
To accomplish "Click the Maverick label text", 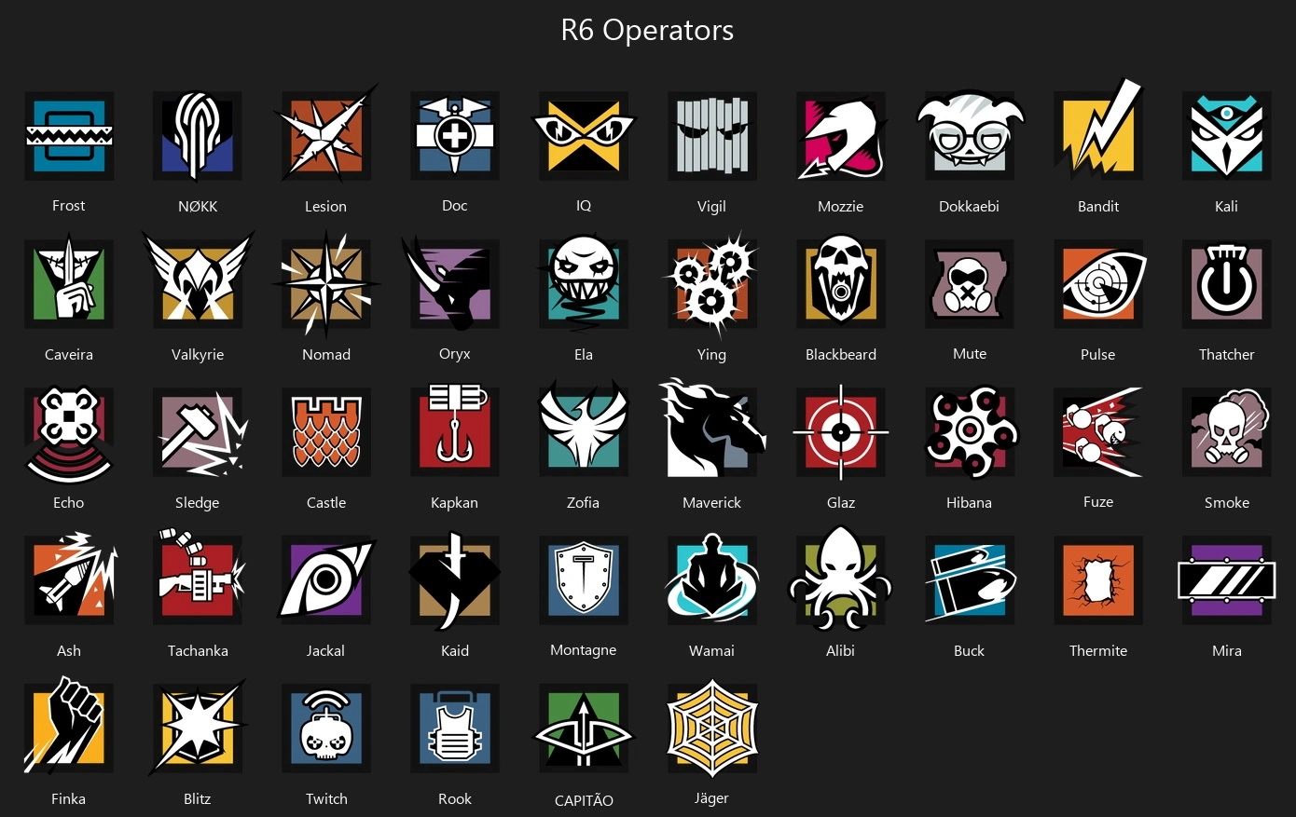I will click(712, 503).
